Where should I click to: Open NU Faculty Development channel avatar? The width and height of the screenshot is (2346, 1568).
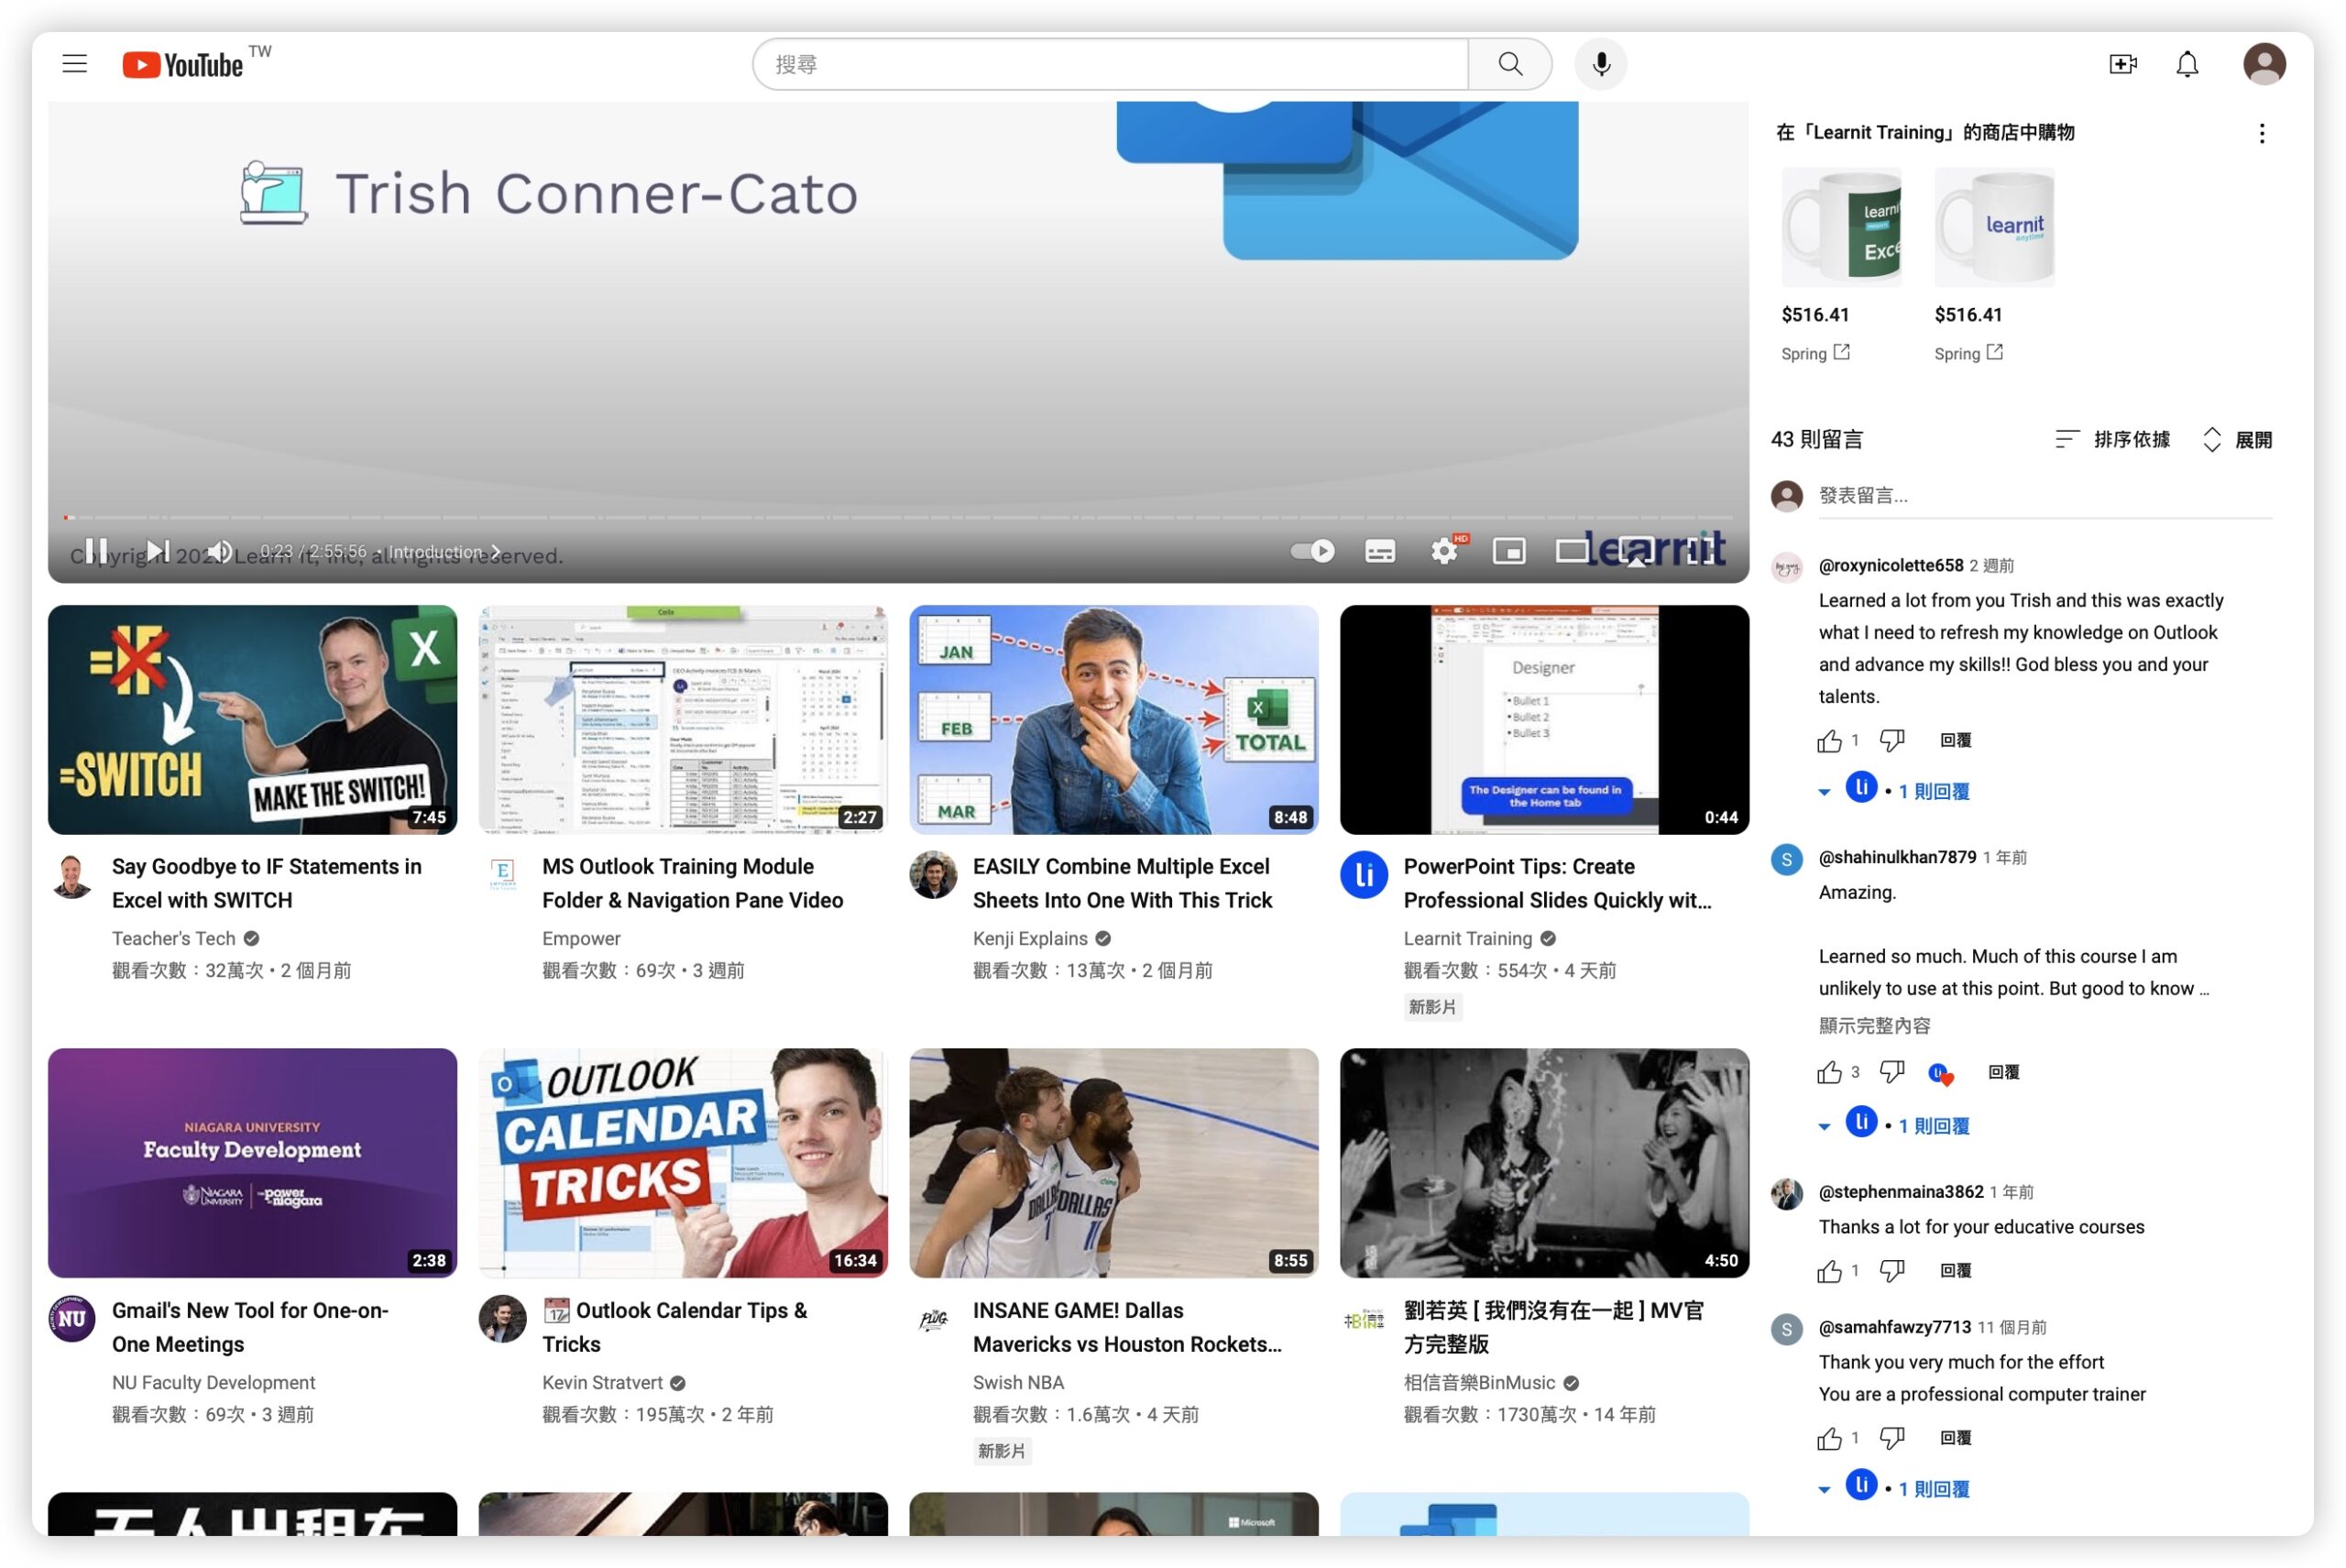[72, 1319]
